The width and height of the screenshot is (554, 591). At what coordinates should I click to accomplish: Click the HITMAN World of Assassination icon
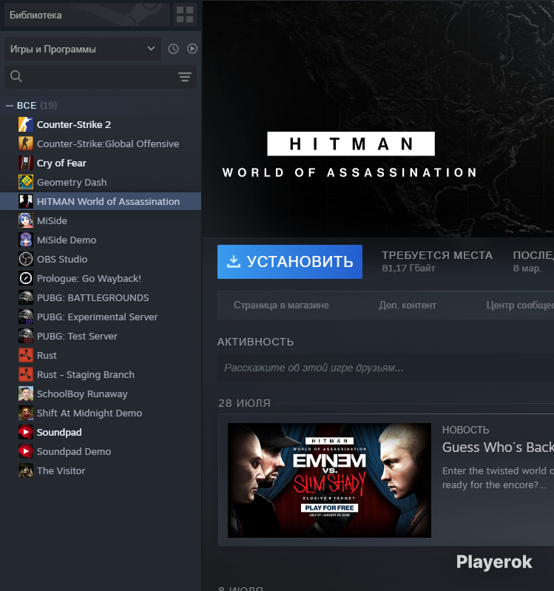[26, 201]
